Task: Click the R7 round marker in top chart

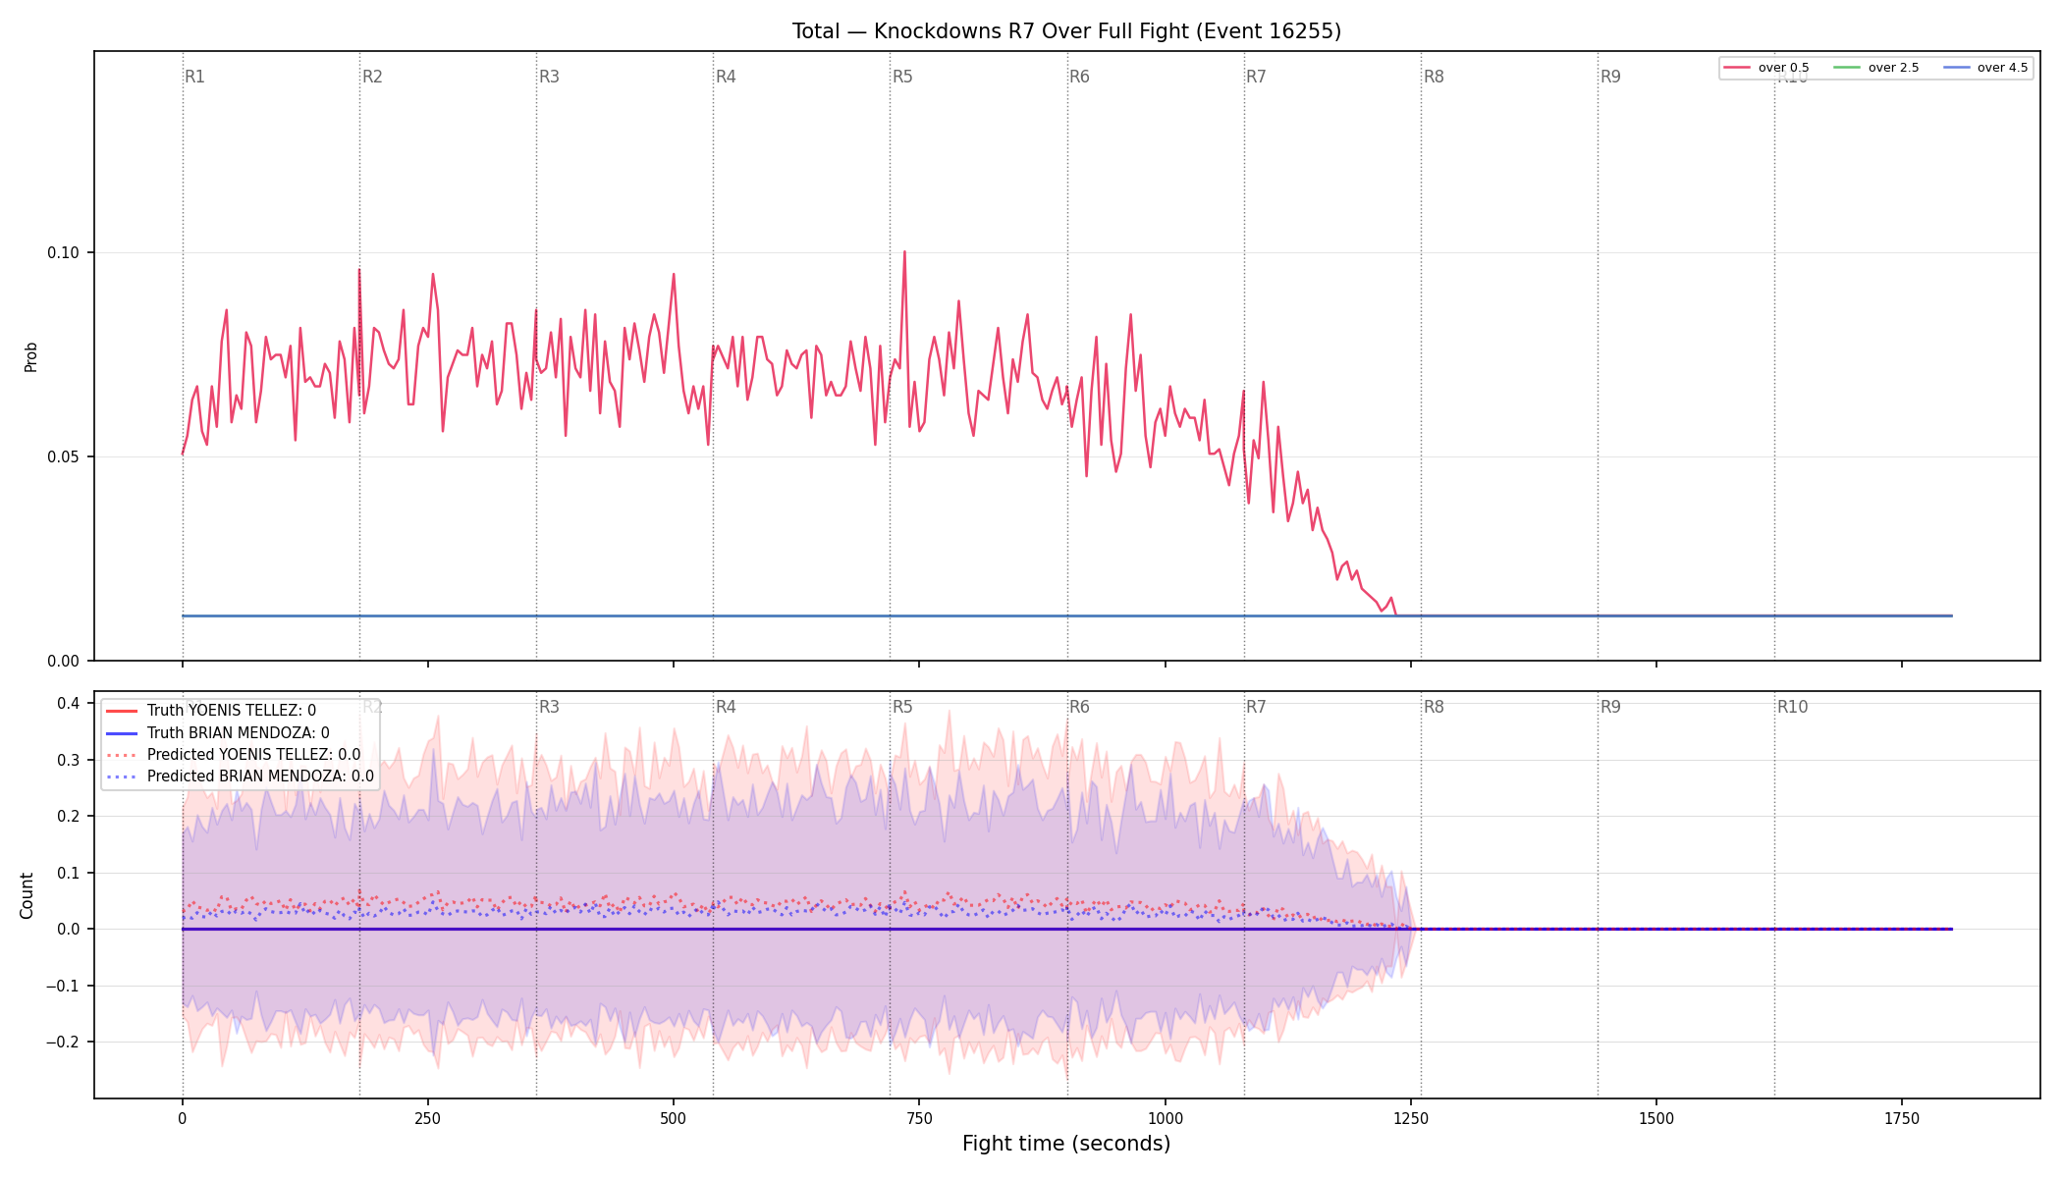Action: coord(1256,77)
